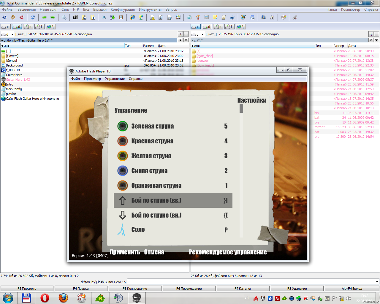Click the magnifier document search toolbar icon
This screenshot has width=380, height=304.
(x=161, y=18)
